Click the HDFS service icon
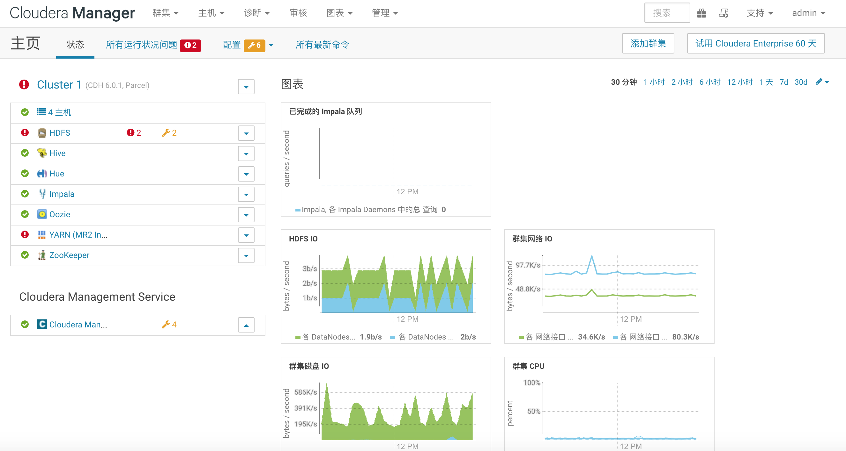This screenshot has height=451, width=846. [x=42, y=133]
